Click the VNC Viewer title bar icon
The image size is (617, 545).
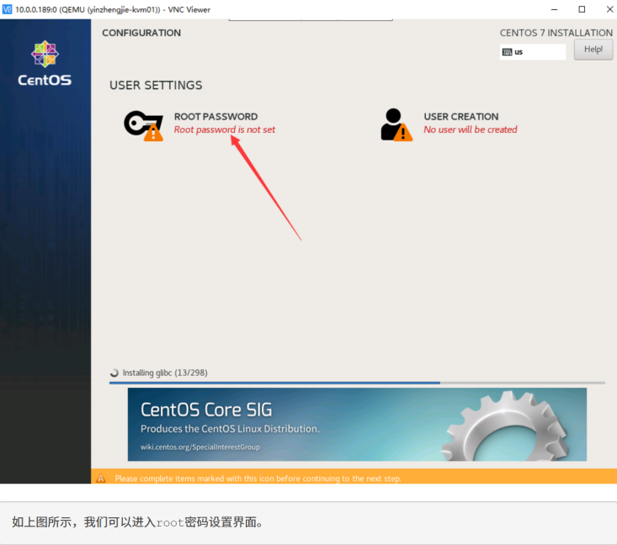point(7,9)
